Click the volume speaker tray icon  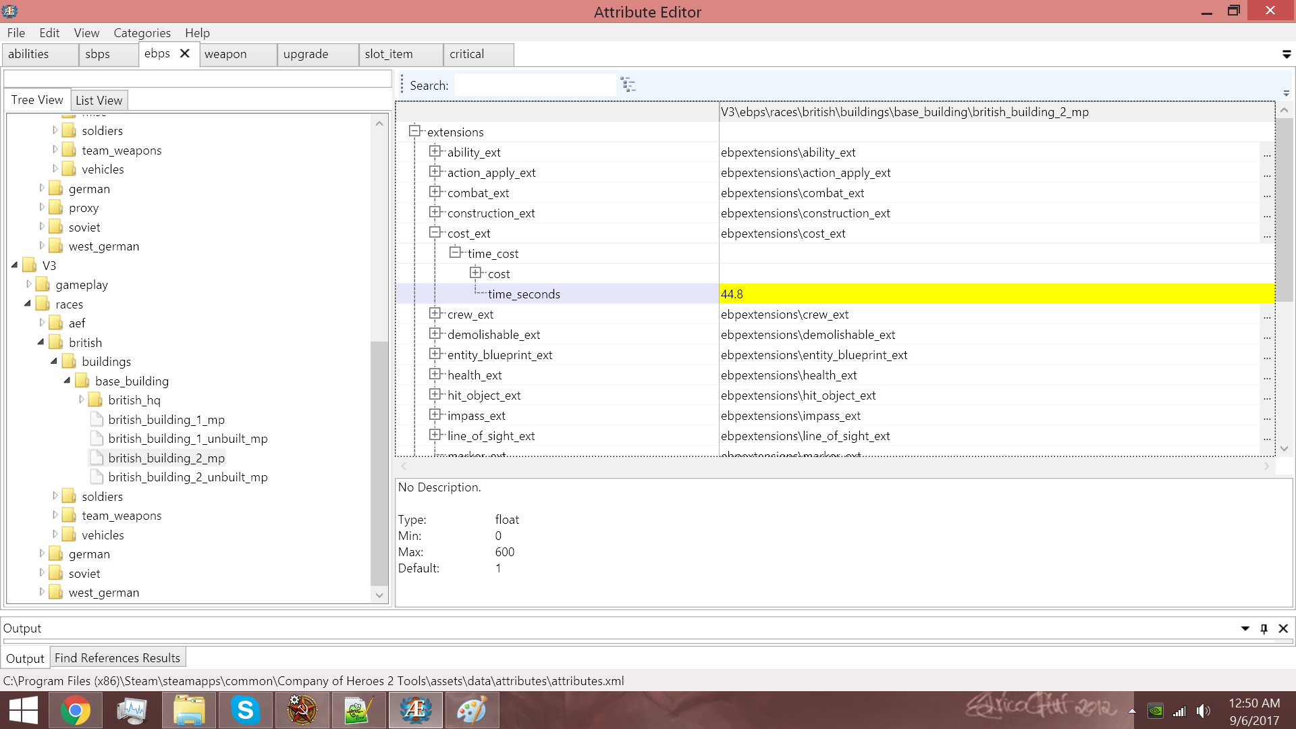click(1204, 711)
